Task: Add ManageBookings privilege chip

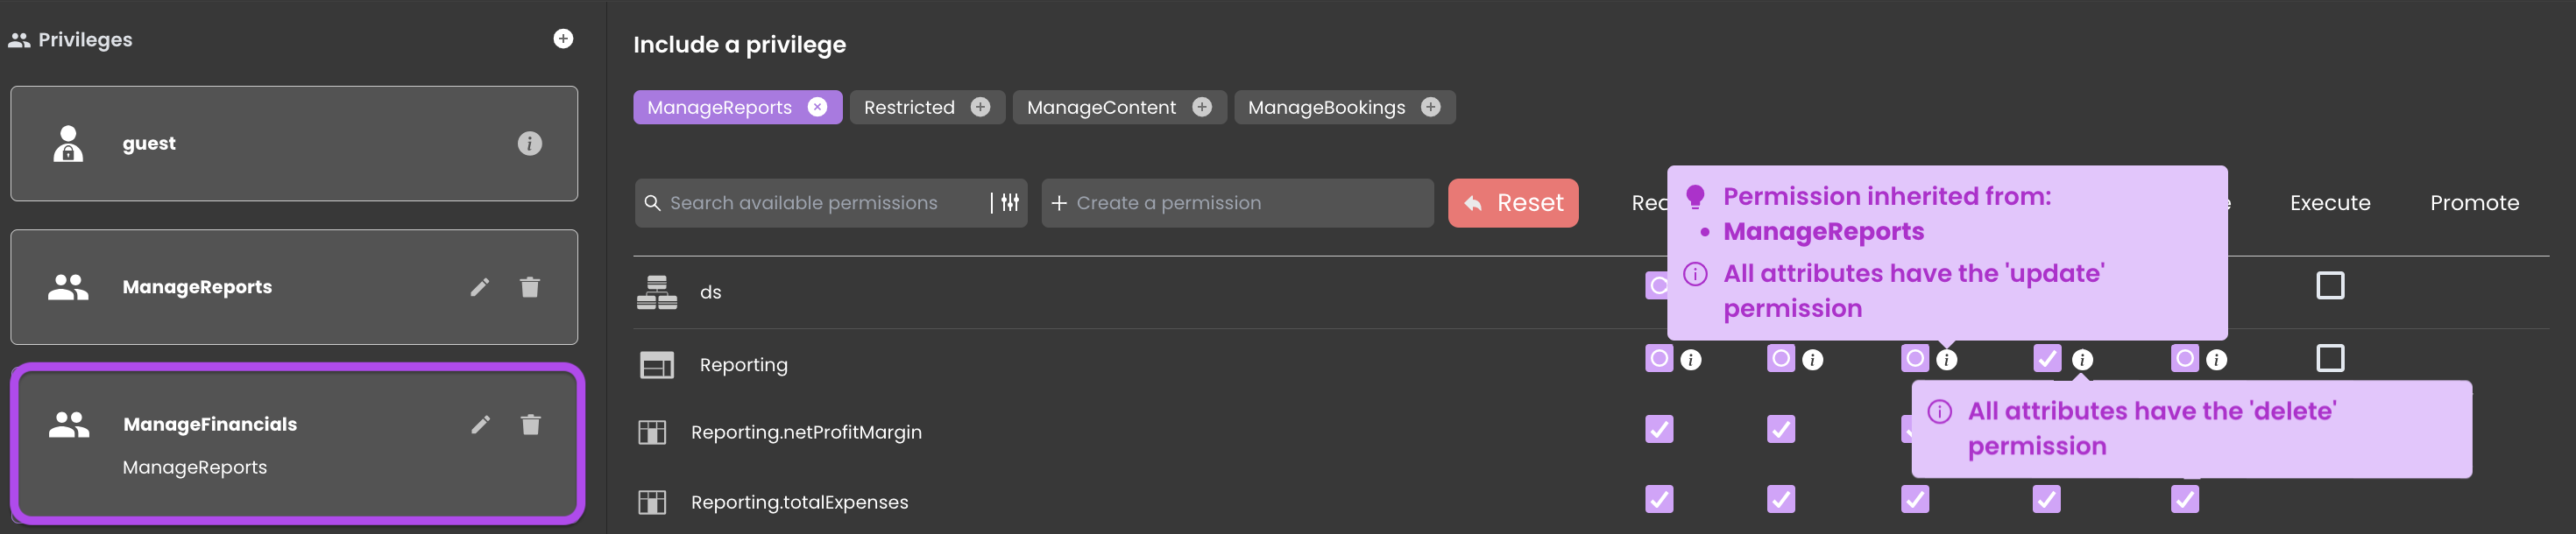Action: point(1431,107)
